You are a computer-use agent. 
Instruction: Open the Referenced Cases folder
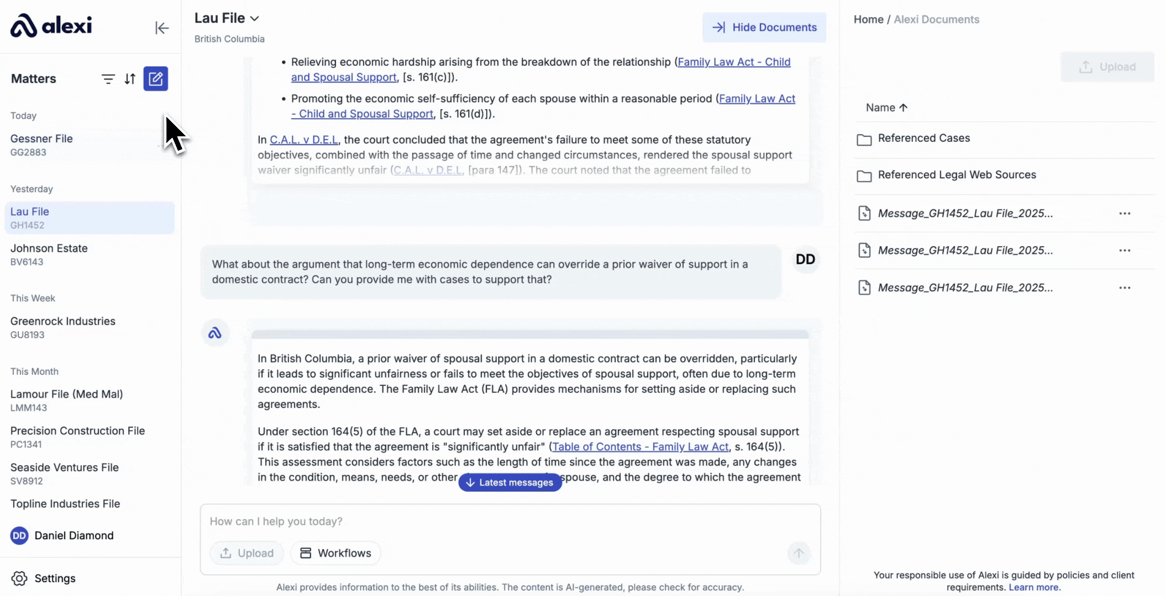click(x=923, y=139)
